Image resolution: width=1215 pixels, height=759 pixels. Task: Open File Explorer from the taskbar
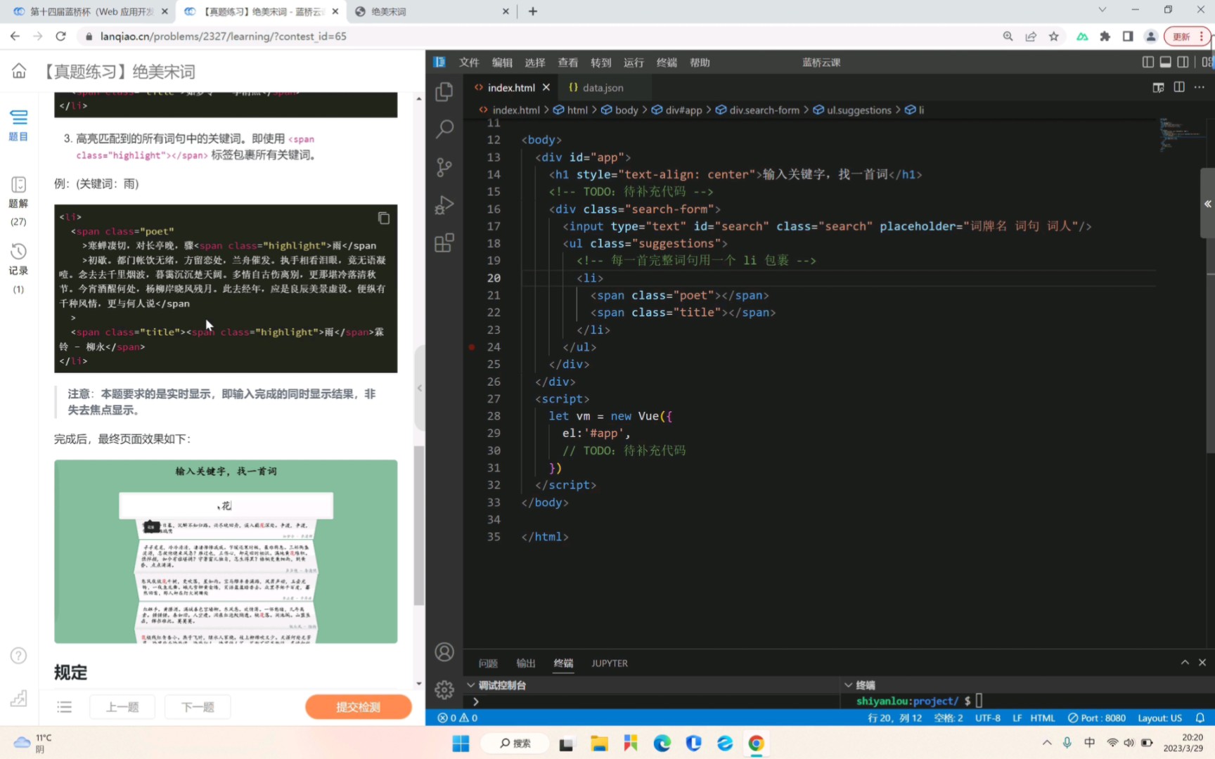(599, 743)
